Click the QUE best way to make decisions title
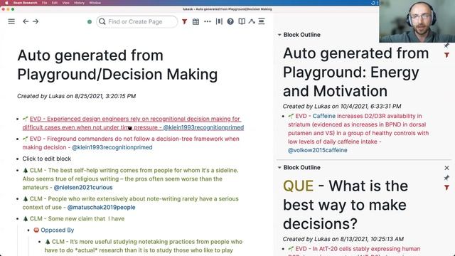The image size is (455, 256). pos(346,205)
